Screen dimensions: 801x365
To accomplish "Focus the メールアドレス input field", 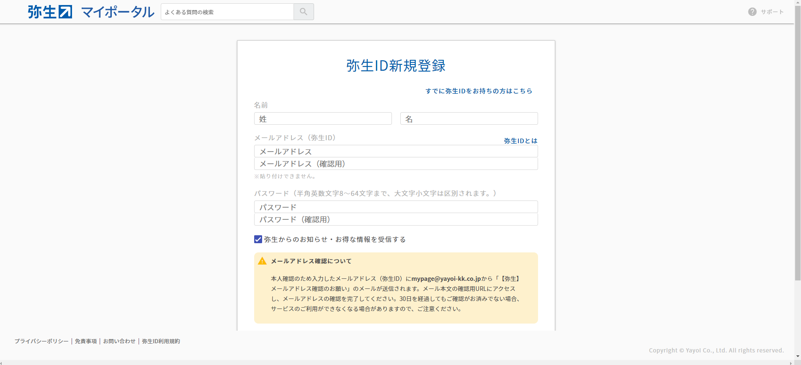I will (396, 152).
